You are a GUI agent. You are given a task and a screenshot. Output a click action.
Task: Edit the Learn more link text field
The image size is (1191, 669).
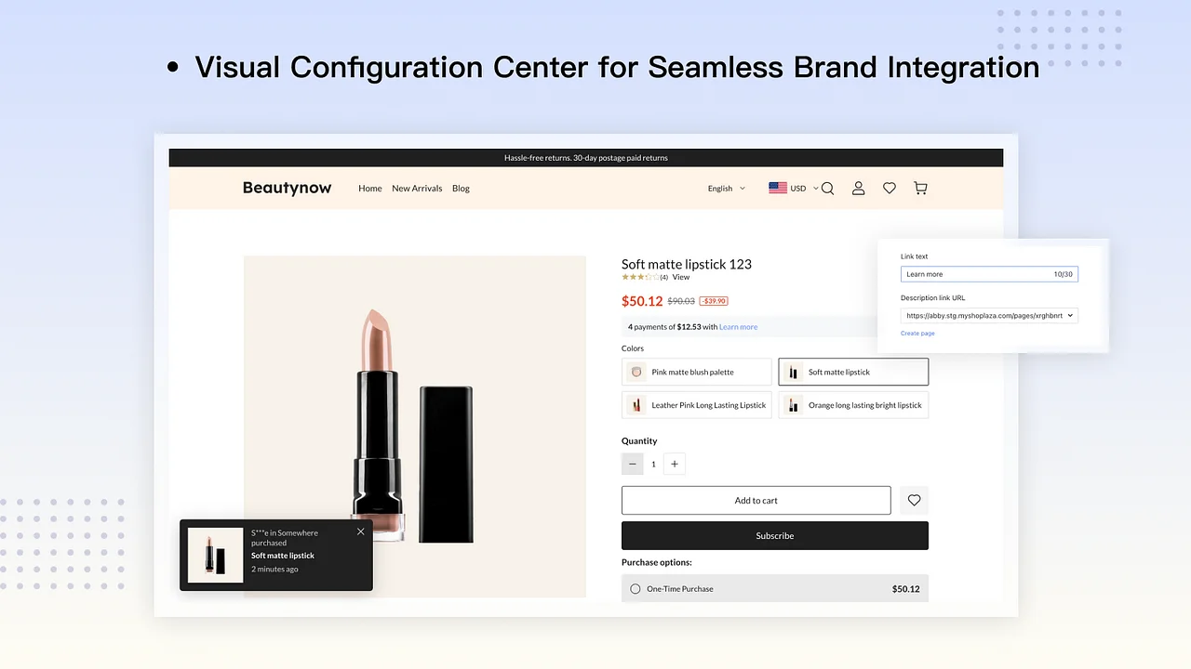point(977,273)
